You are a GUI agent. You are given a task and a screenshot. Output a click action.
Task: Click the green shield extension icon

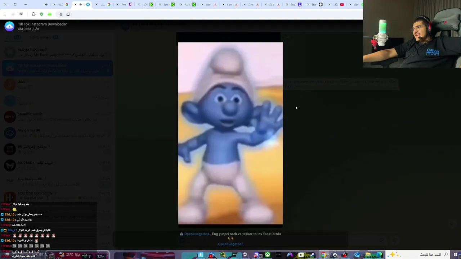click(41, 14)
